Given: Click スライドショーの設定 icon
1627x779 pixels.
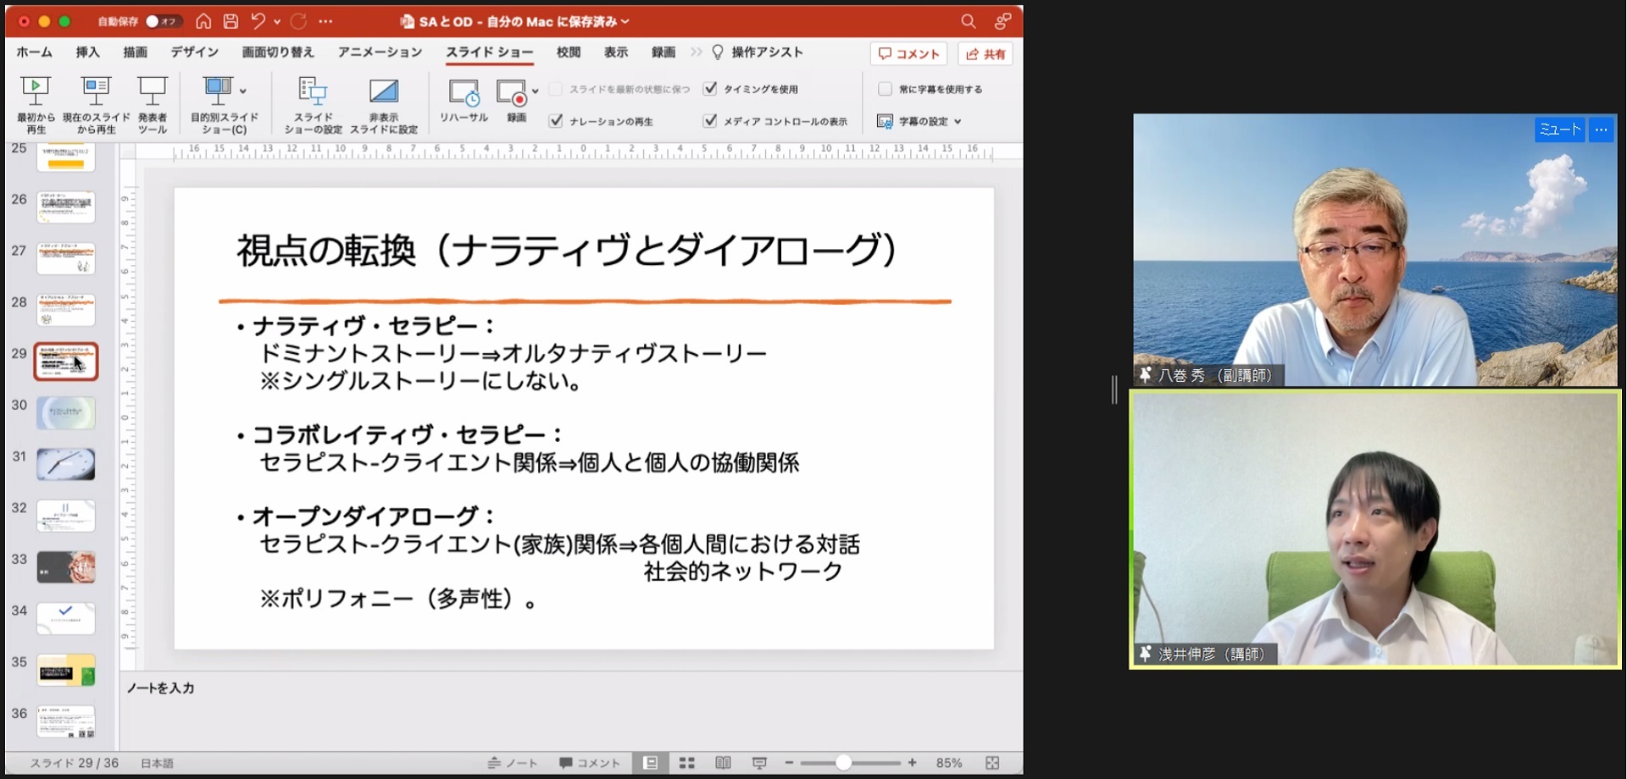Looking at the screenshot, I should (x=313, y=91).
